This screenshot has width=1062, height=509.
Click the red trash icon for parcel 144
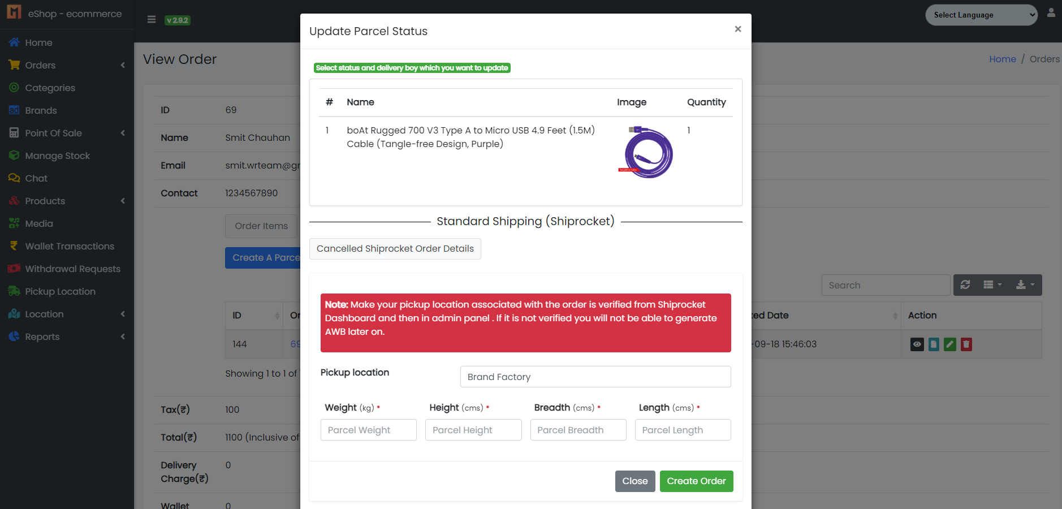click(966, 344)
